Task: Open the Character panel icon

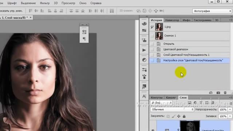Action: [x=144, y=96]
